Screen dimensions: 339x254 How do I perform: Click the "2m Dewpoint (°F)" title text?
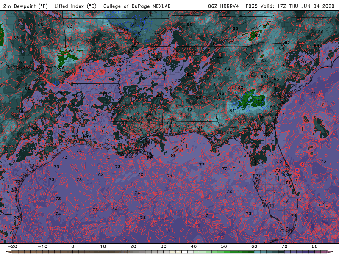[25, 6]
